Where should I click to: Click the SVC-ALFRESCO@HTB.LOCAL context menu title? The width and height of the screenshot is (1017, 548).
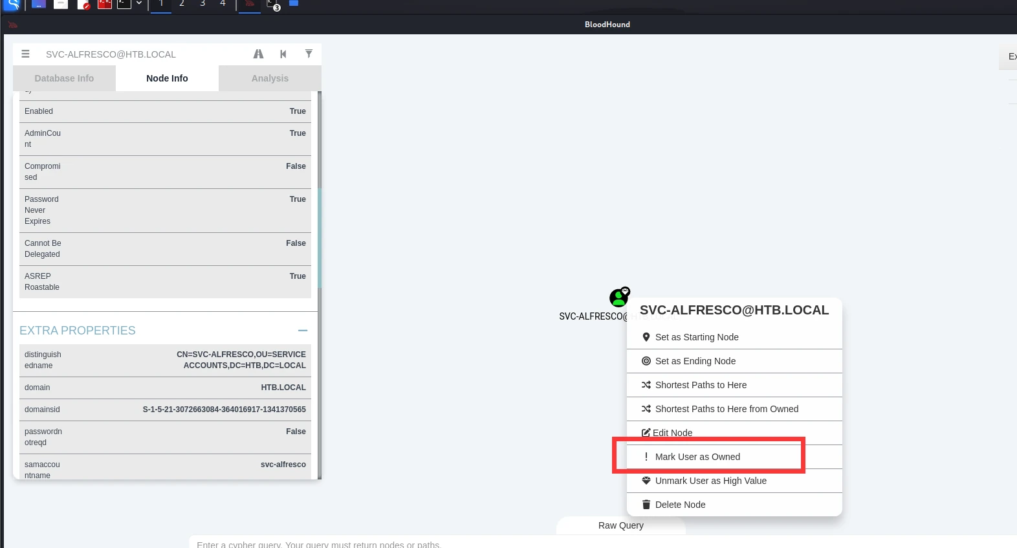[x=734, y=310]
